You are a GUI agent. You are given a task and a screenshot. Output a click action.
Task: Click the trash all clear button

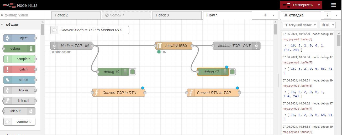[x=325, y=25]
